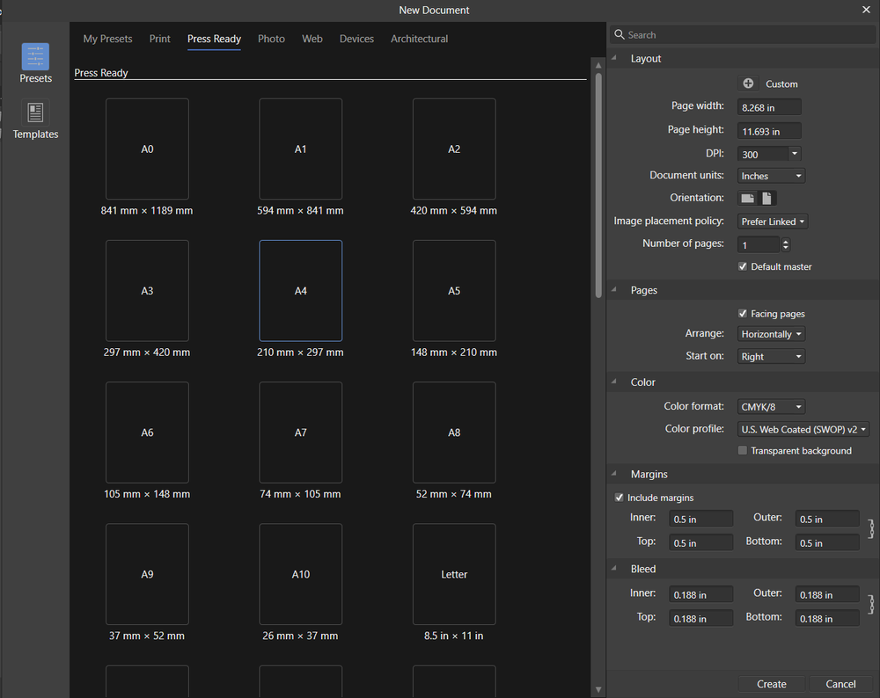The width and height of the screenshot is (880, 698).
Task: Close the New Document dialog
Action: tap(866, 10)
